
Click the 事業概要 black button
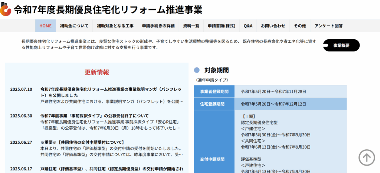tap(341, 45)
